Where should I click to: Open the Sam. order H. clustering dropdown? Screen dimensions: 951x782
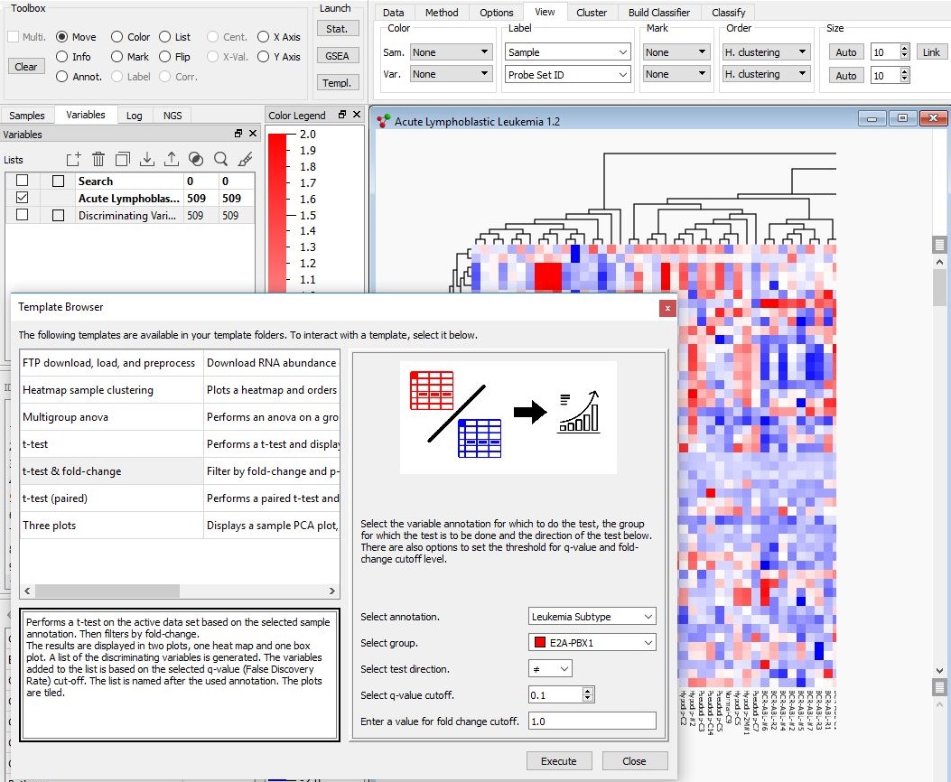click(766, 52)
